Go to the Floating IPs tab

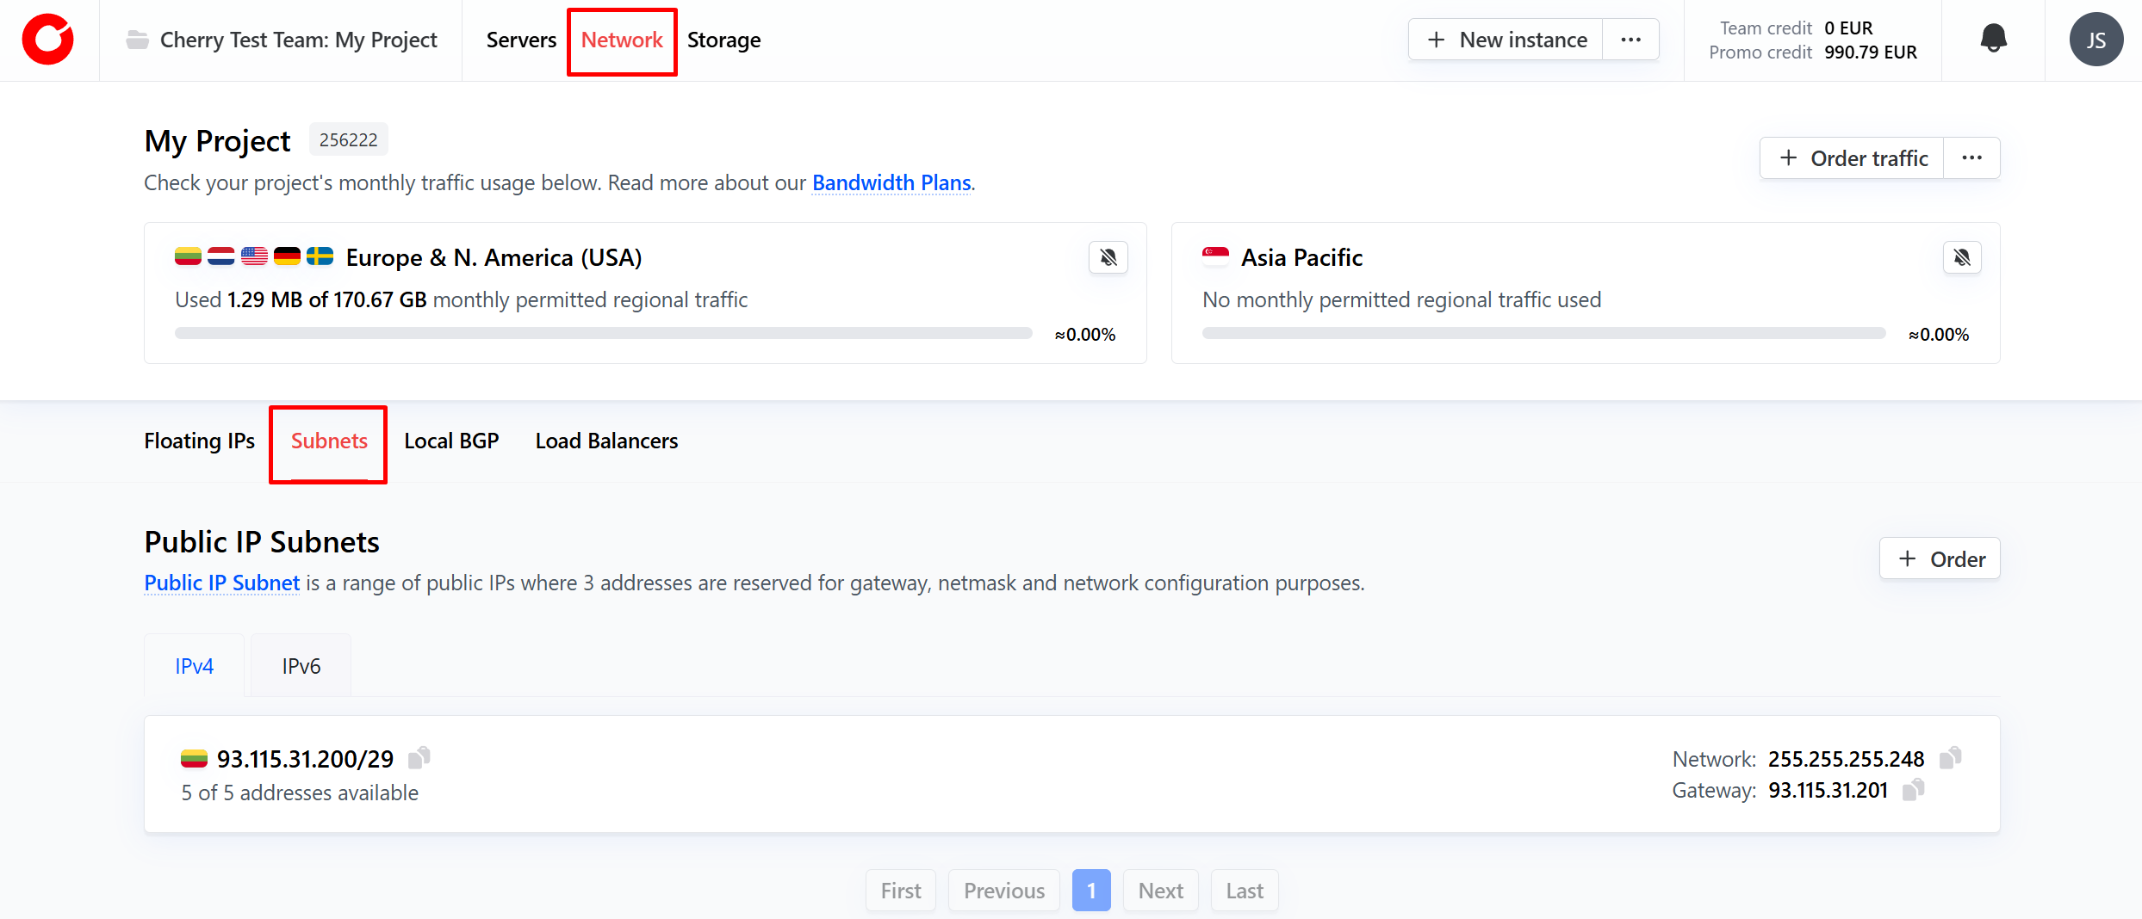point(199,441)
